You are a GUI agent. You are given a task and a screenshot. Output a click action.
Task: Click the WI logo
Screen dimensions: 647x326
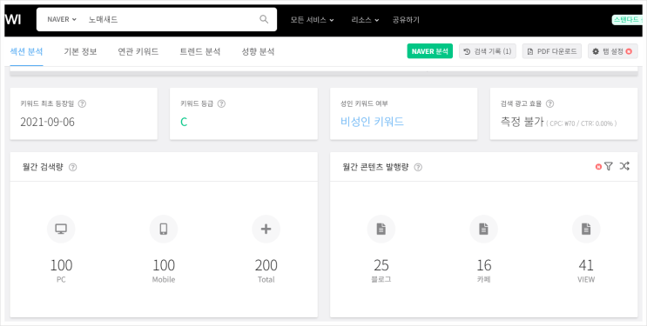tap(13, 19)
